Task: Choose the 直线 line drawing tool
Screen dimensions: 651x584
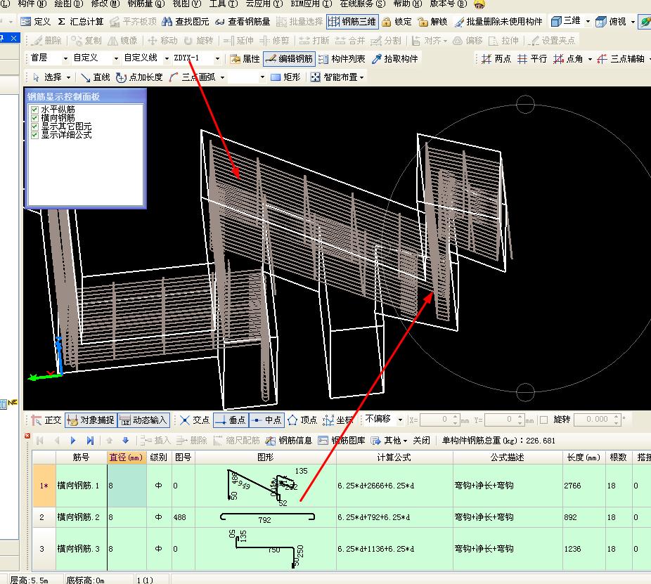Action: coord(96,77)
